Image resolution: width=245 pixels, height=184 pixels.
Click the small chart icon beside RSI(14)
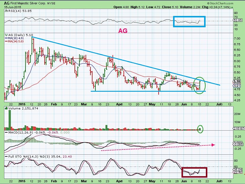coord(6,11)
